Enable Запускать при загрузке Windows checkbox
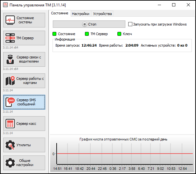196x174 pixels. tap(130, 24)
